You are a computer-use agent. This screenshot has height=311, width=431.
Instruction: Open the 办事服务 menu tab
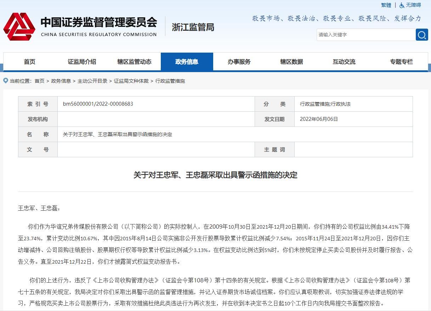239,61
